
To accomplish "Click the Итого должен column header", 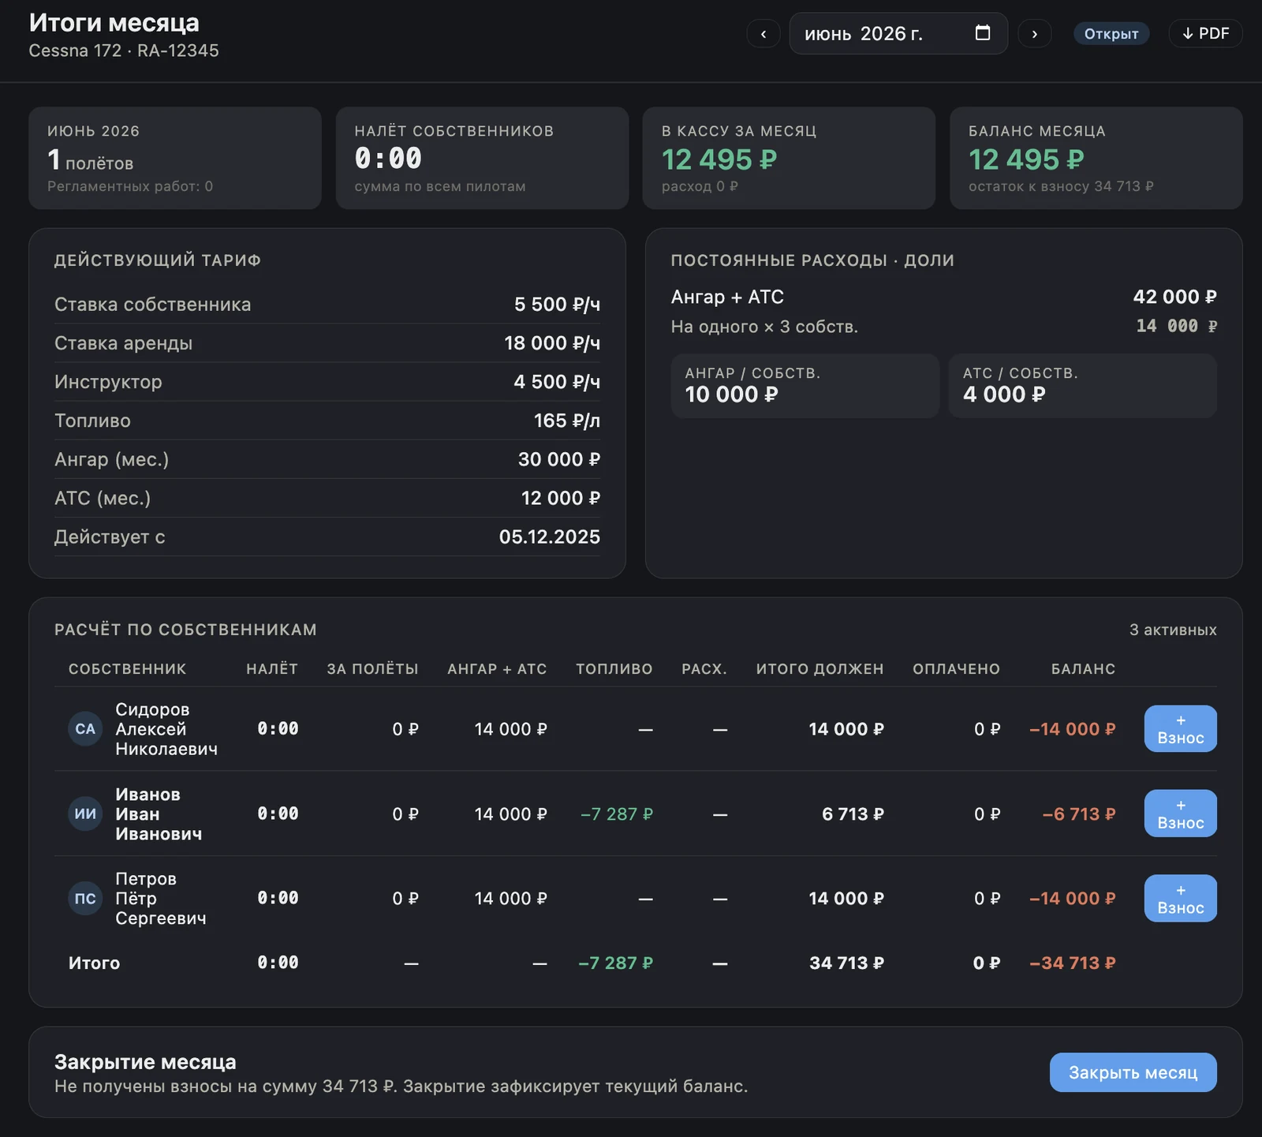I will coord(820,669).
